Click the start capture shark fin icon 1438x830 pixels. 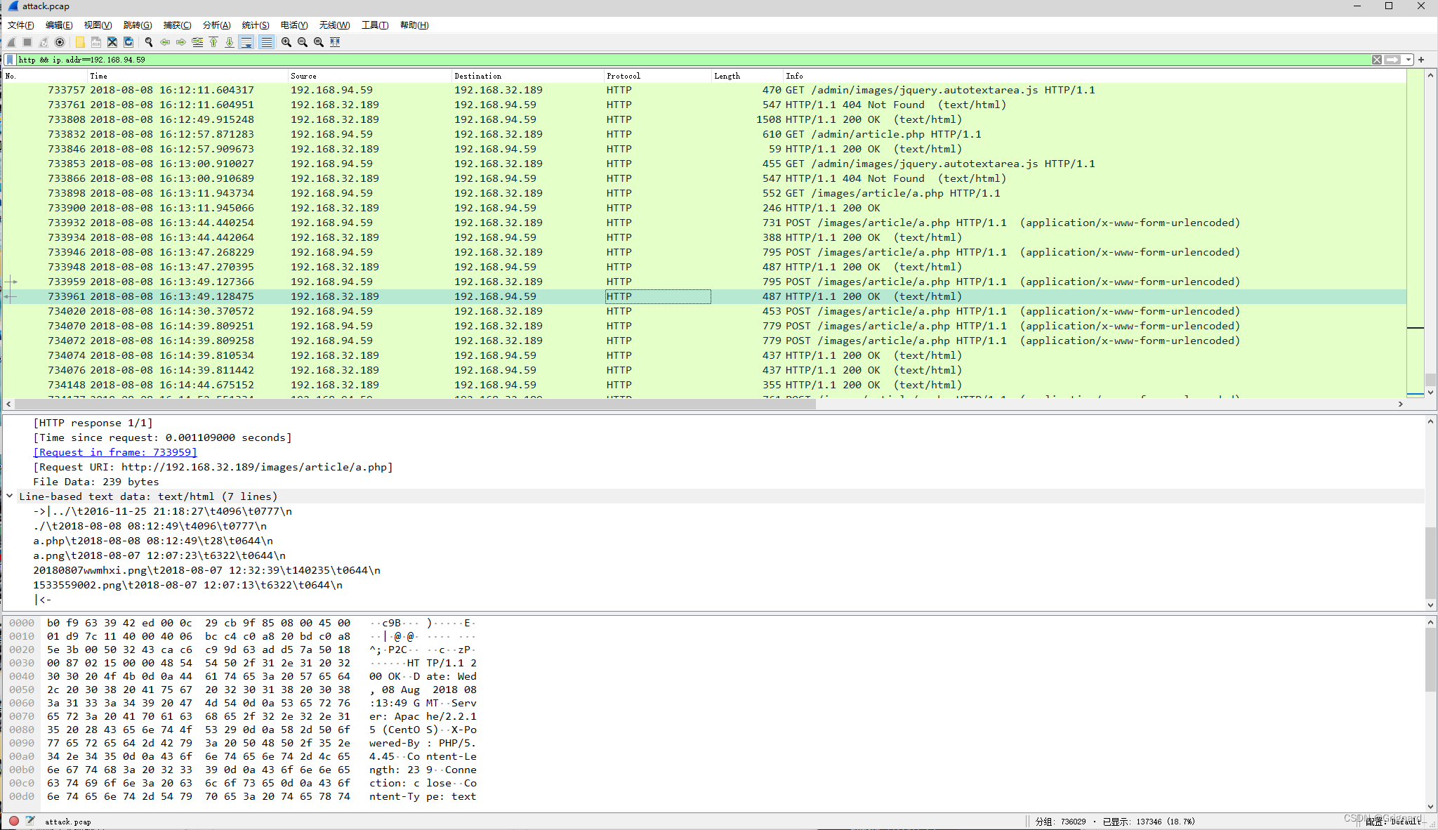click(x=11, y=42)
